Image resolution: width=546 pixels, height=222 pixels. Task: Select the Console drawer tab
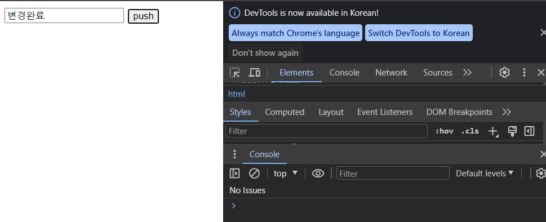pos(265,154)
